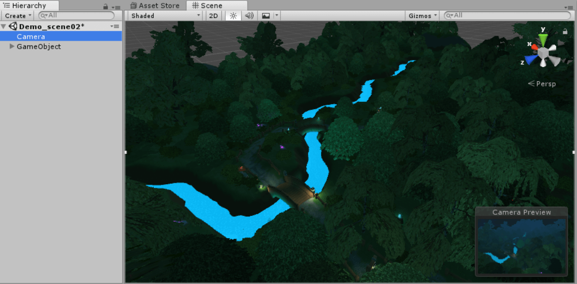Click the Camera Preview thumbnail
The height and width of the screenshot is (284, 577).
click(x=521, y=246)
